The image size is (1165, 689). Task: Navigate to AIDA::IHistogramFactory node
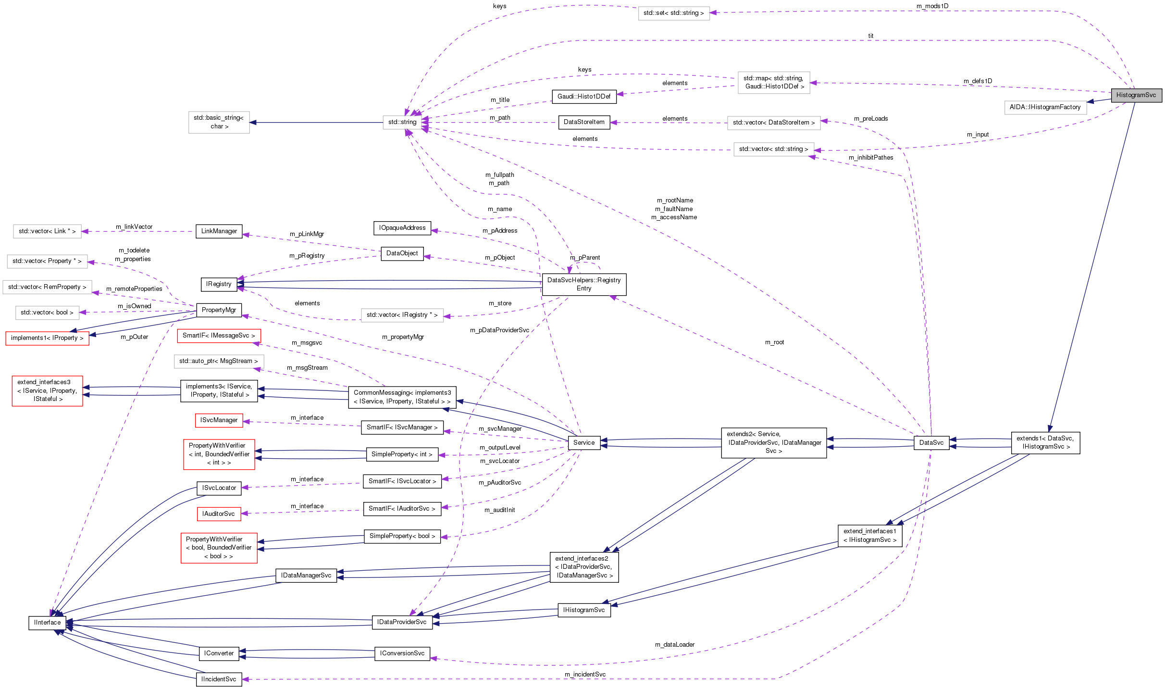click(1045, 107)
